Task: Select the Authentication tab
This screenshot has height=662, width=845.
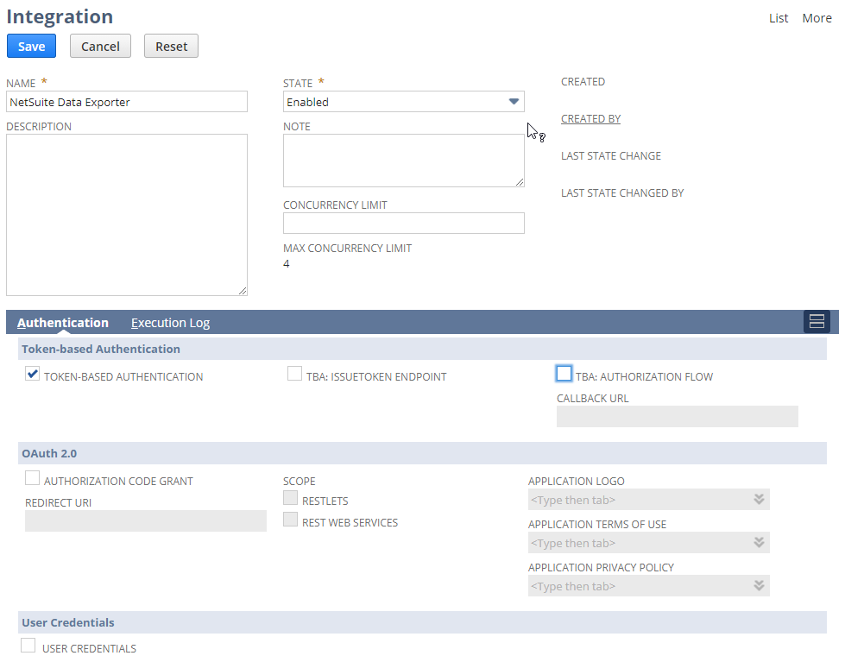Action: [63, 322]
